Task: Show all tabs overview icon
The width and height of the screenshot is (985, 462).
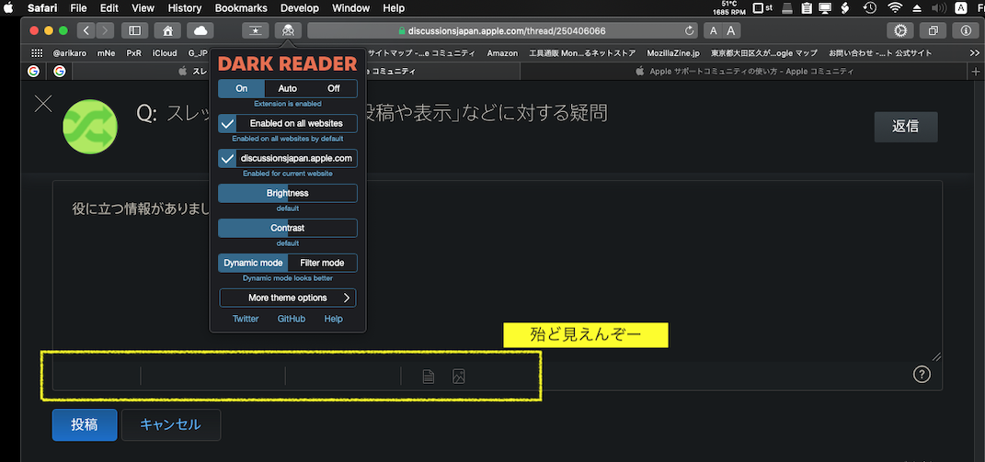Action: coord(934,30)
